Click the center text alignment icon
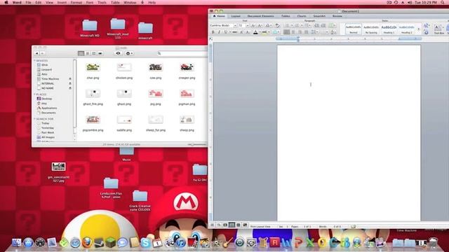This screenshot has height=252, width=449. click(293, 32)
